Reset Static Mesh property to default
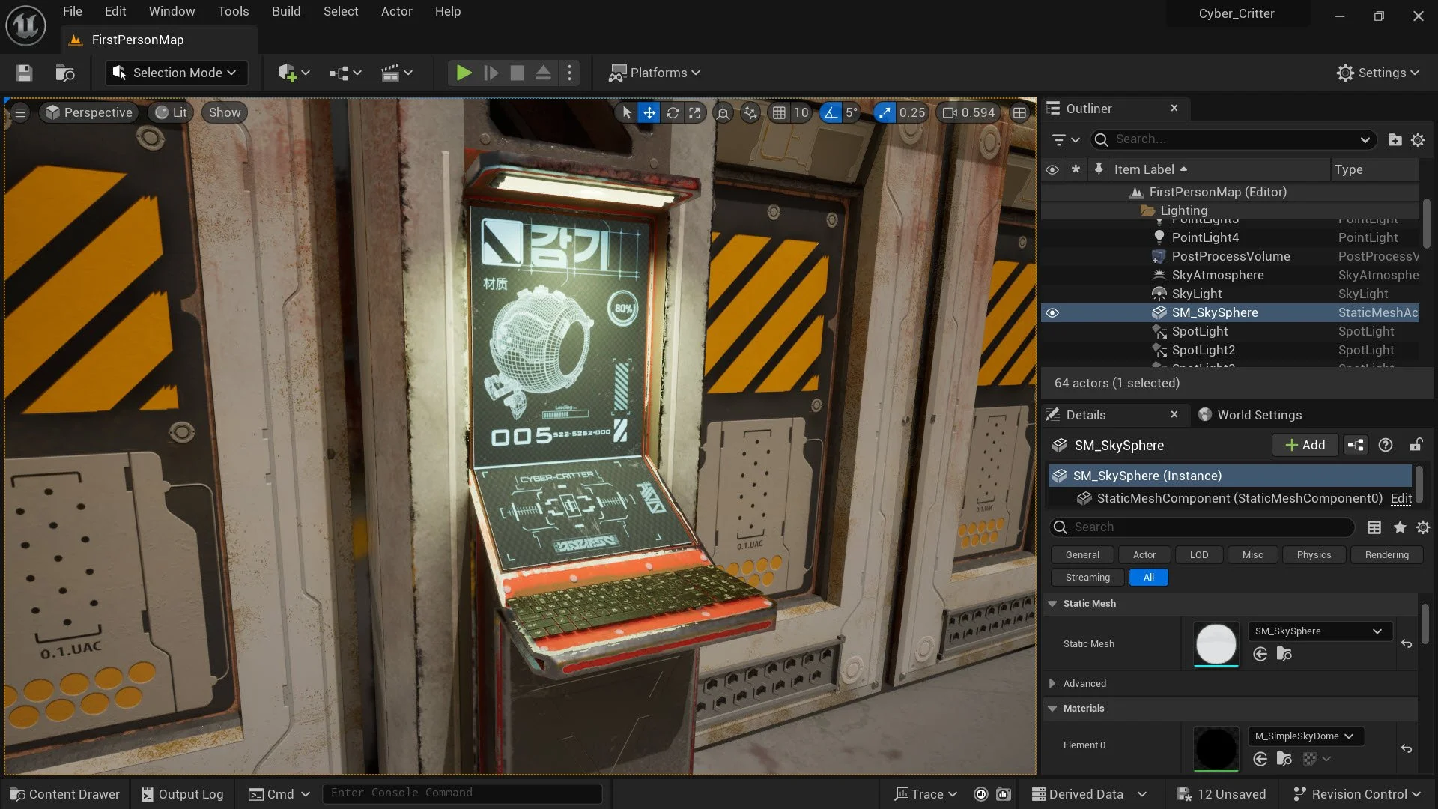1438x809 pixels. click(x=1407, y=643)
